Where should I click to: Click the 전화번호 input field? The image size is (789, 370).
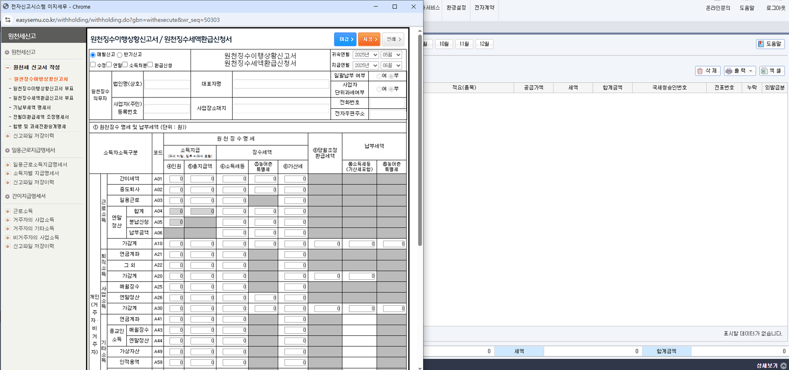coord(387,103)
